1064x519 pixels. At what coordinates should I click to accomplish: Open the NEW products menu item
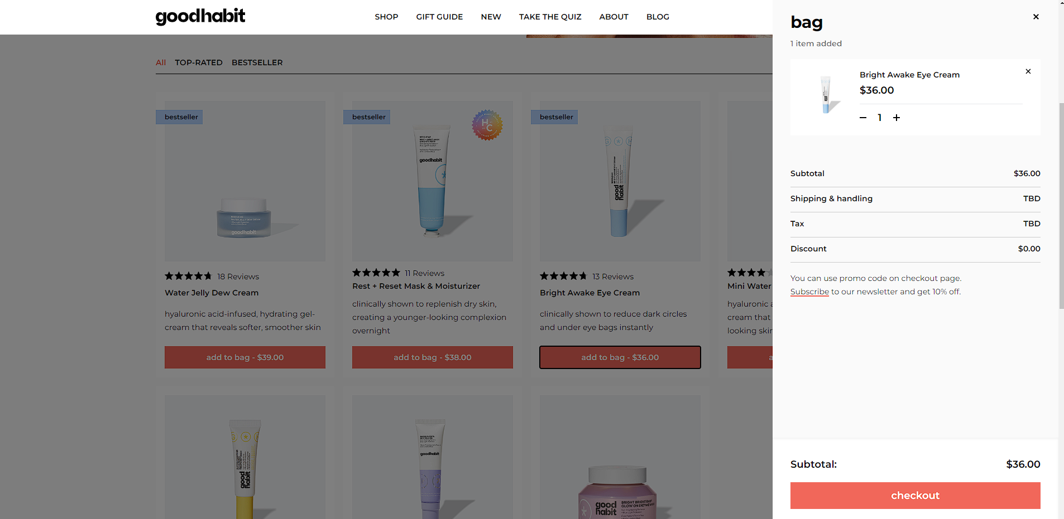click(491, 17)
